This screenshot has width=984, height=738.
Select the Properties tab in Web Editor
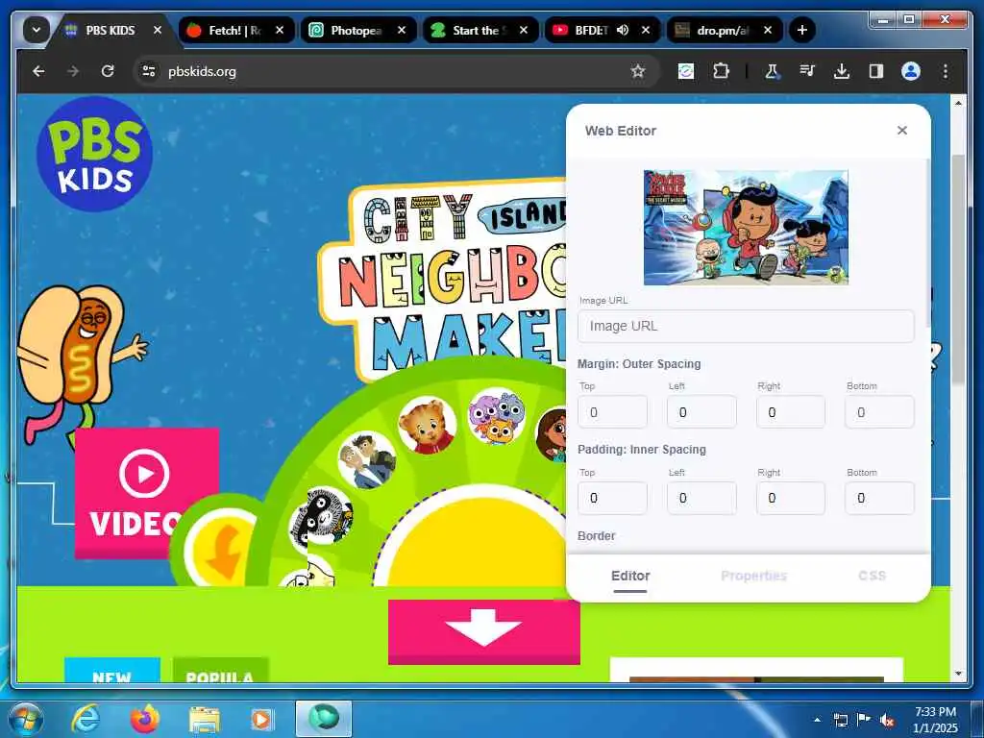click(753, 577)
